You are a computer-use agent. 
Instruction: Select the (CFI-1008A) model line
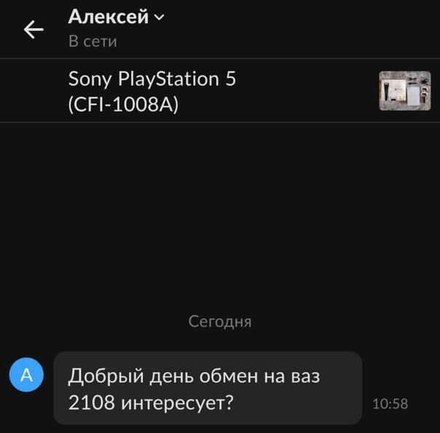tap(123, 104)
